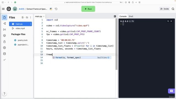Accept the format(o, format_spec) autocomplete suggestion

pyautogui.click(x=82, y=57)
